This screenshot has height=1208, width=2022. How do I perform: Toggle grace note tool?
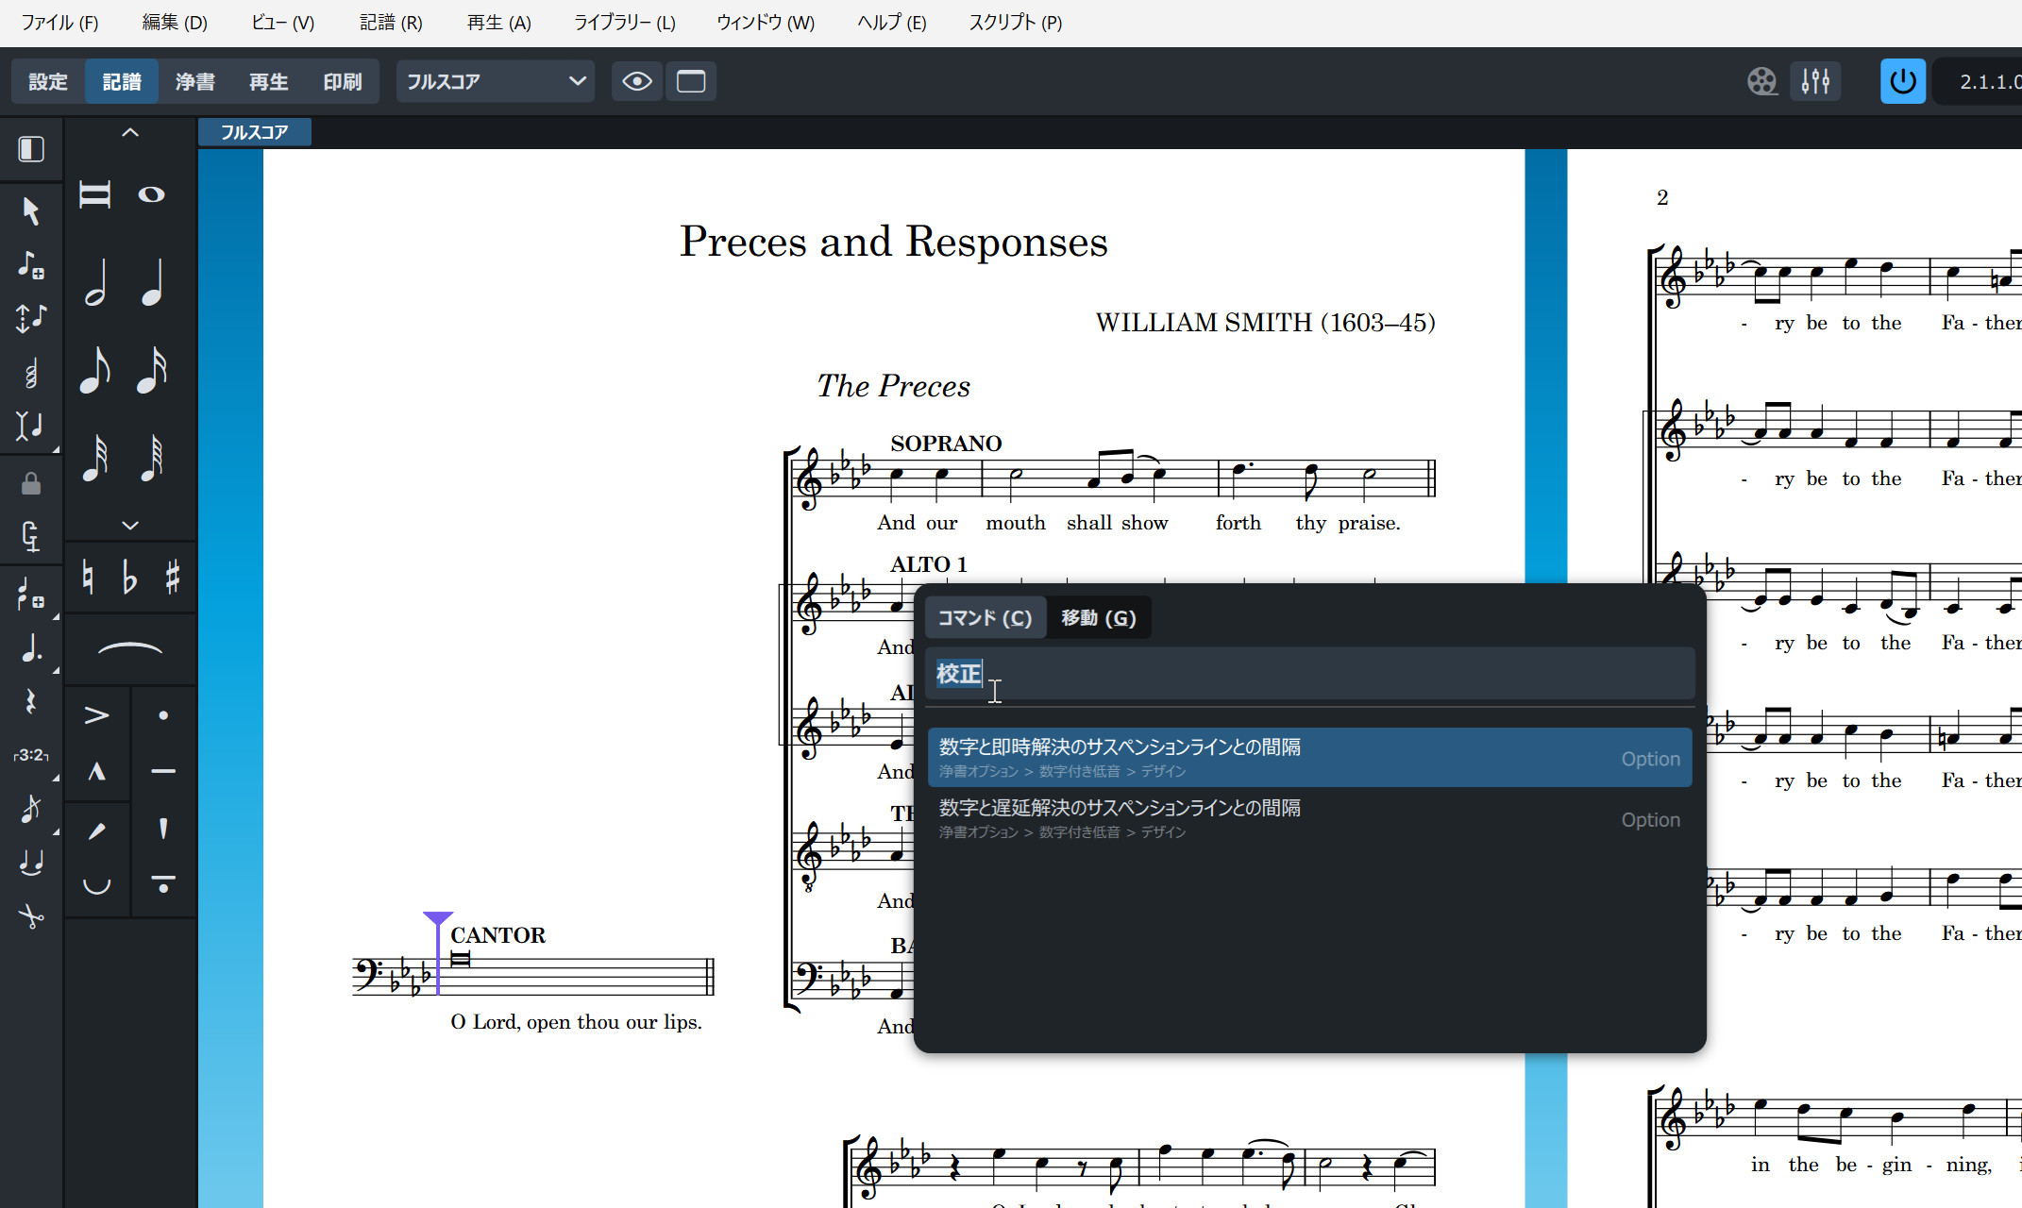[31, 809]
